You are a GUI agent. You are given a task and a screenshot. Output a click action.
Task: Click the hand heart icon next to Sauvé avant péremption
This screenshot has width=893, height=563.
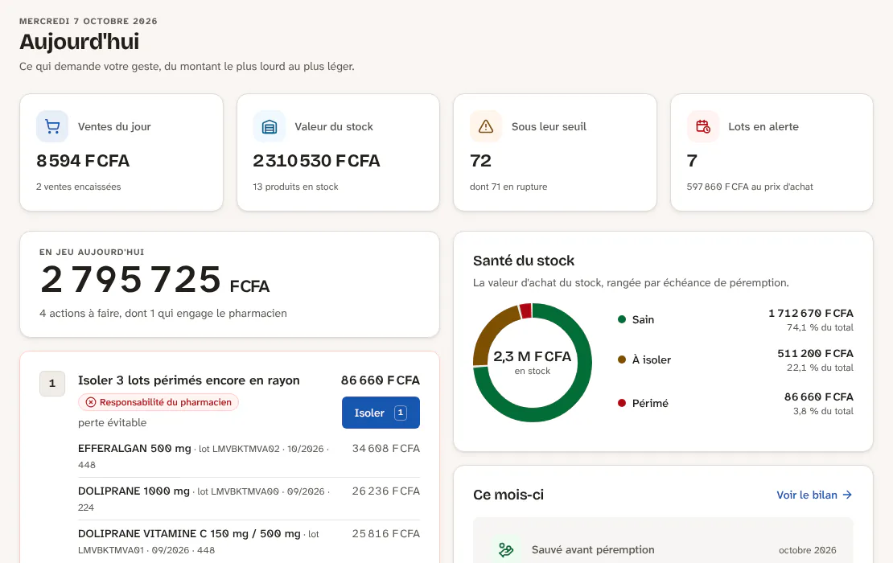point(506,550)
